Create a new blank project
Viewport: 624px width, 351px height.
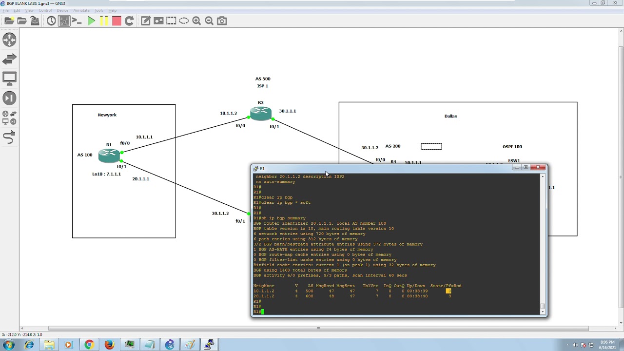point(9,20)
